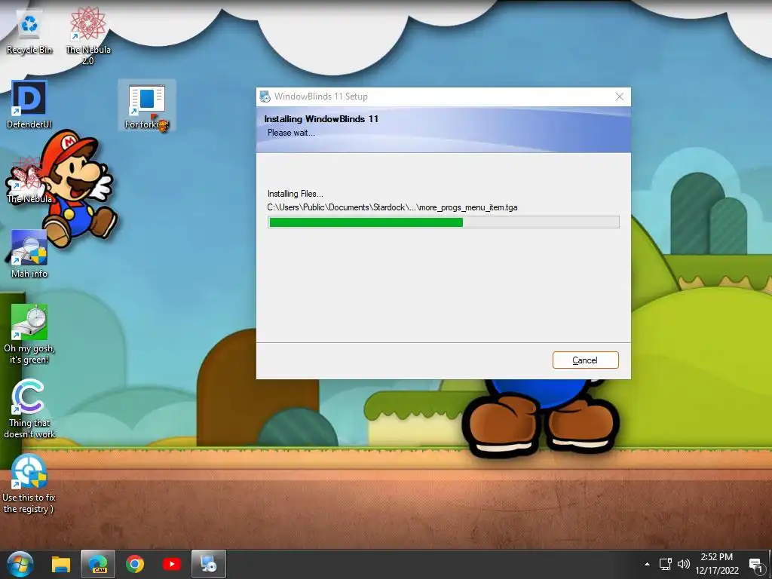The width and height of the screenshot is (772, 579).
Task: Open The Nebula 2.0 shortcut
Action: point(87,36)
